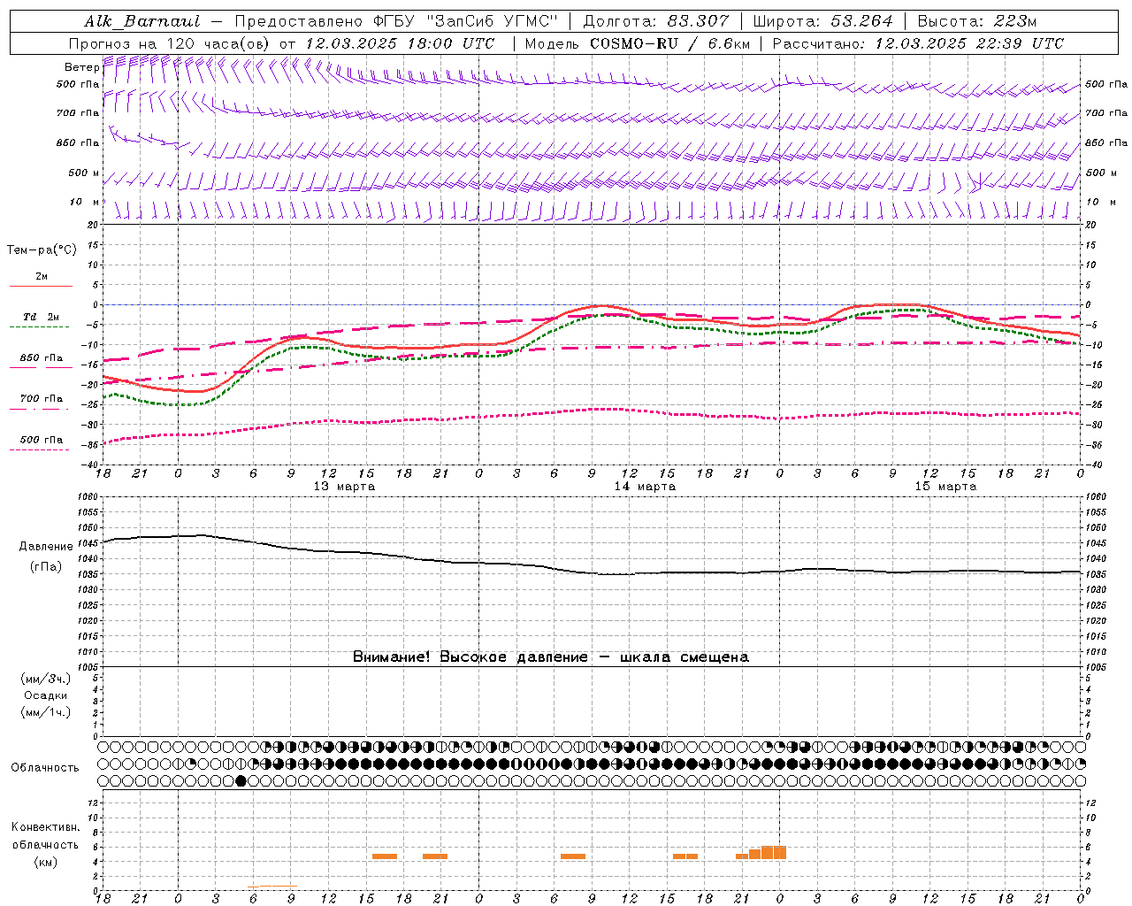Viewport: 1132px width, 906px height.
Task: Click the '10 м' wind level label on left
Action: pyautogui.click(x=84, y=202)
